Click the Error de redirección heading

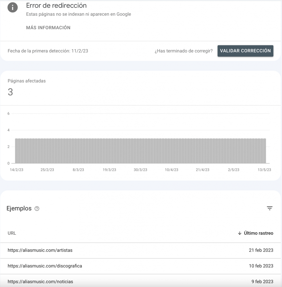pos(56,6)
